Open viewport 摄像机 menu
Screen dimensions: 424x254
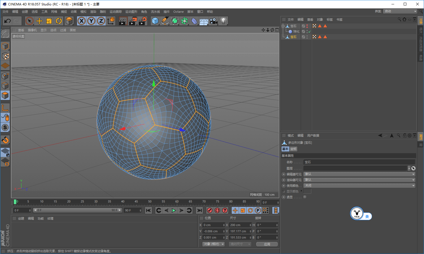32,30
